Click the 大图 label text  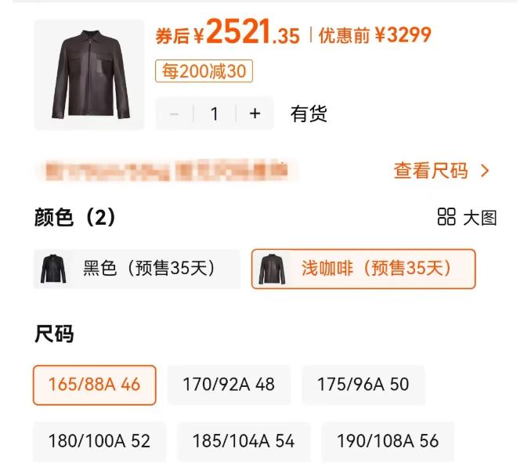pos(480,218)
